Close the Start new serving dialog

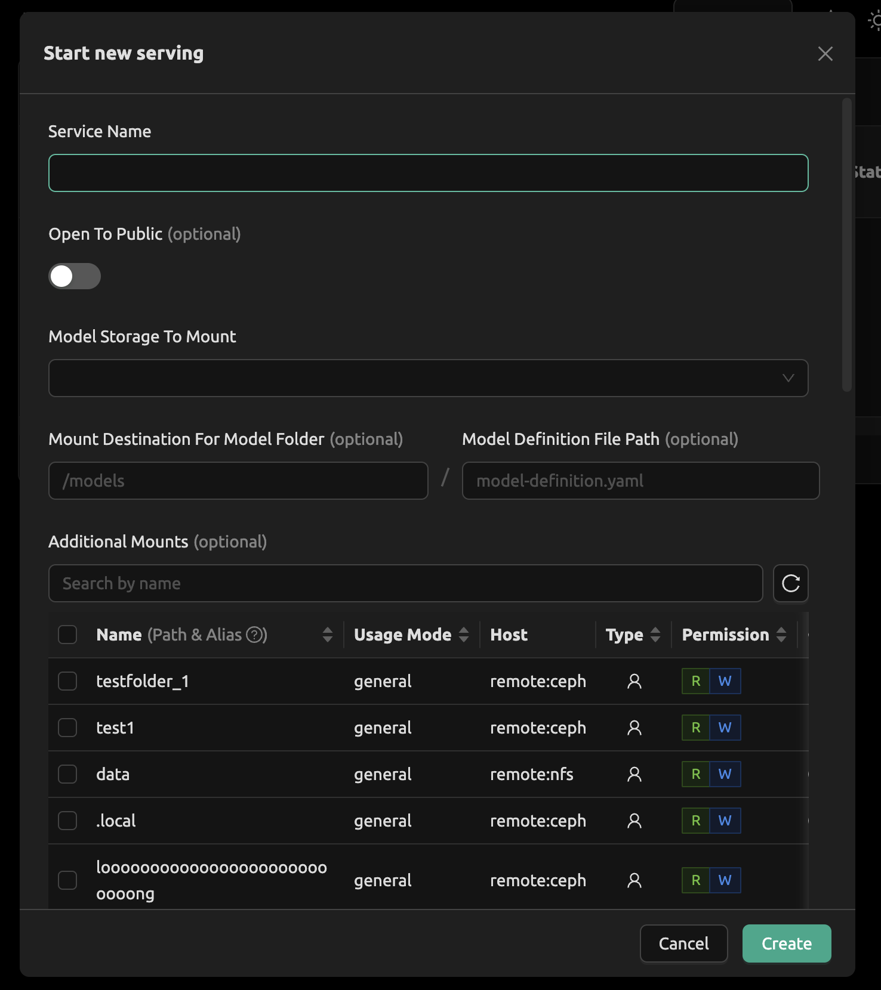point(825,54)
